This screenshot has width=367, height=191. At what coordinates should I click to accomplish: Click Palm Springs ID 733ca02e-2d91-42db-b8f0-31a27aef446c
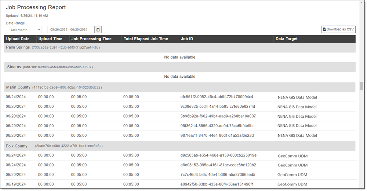66,47
